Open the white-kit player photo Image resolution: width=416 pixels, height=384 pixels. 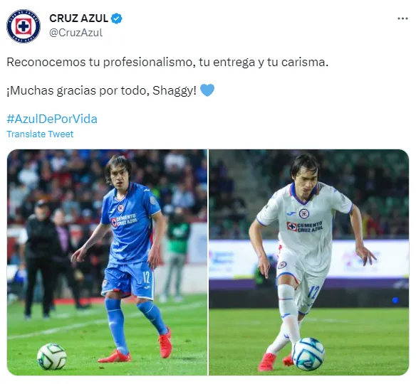tap(309, 262)
